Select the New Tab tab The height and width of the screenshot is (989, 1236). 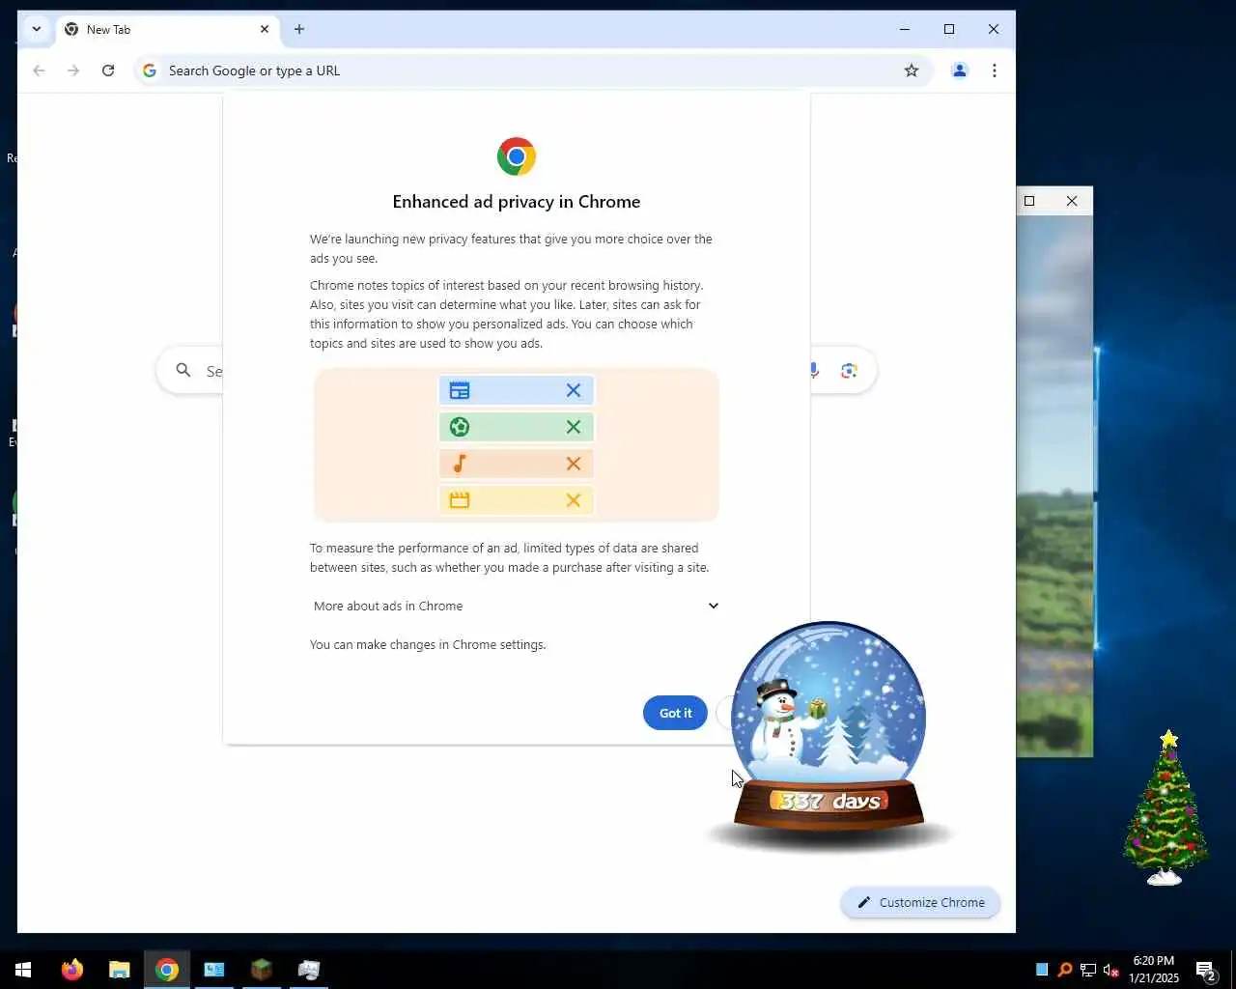(166, 30)
